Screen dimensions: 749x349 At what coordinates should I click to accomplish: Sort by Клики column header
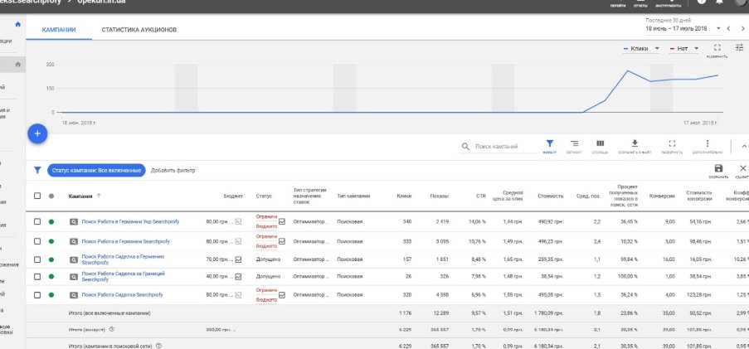(x=404, y=196)
